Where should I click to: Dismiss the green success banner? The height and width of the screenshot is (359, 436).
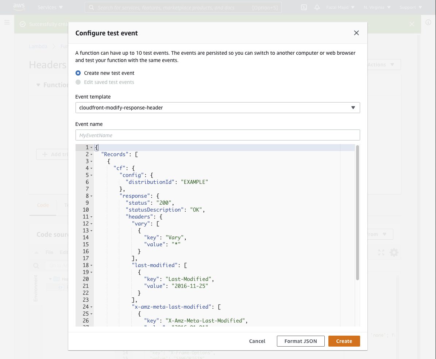point(412,24)
